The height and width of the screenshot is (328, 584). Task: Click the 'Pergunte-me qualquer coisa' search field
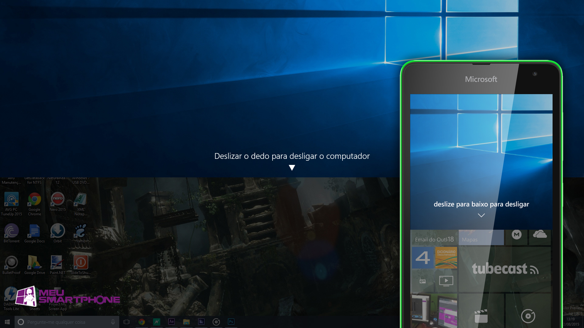67,322
